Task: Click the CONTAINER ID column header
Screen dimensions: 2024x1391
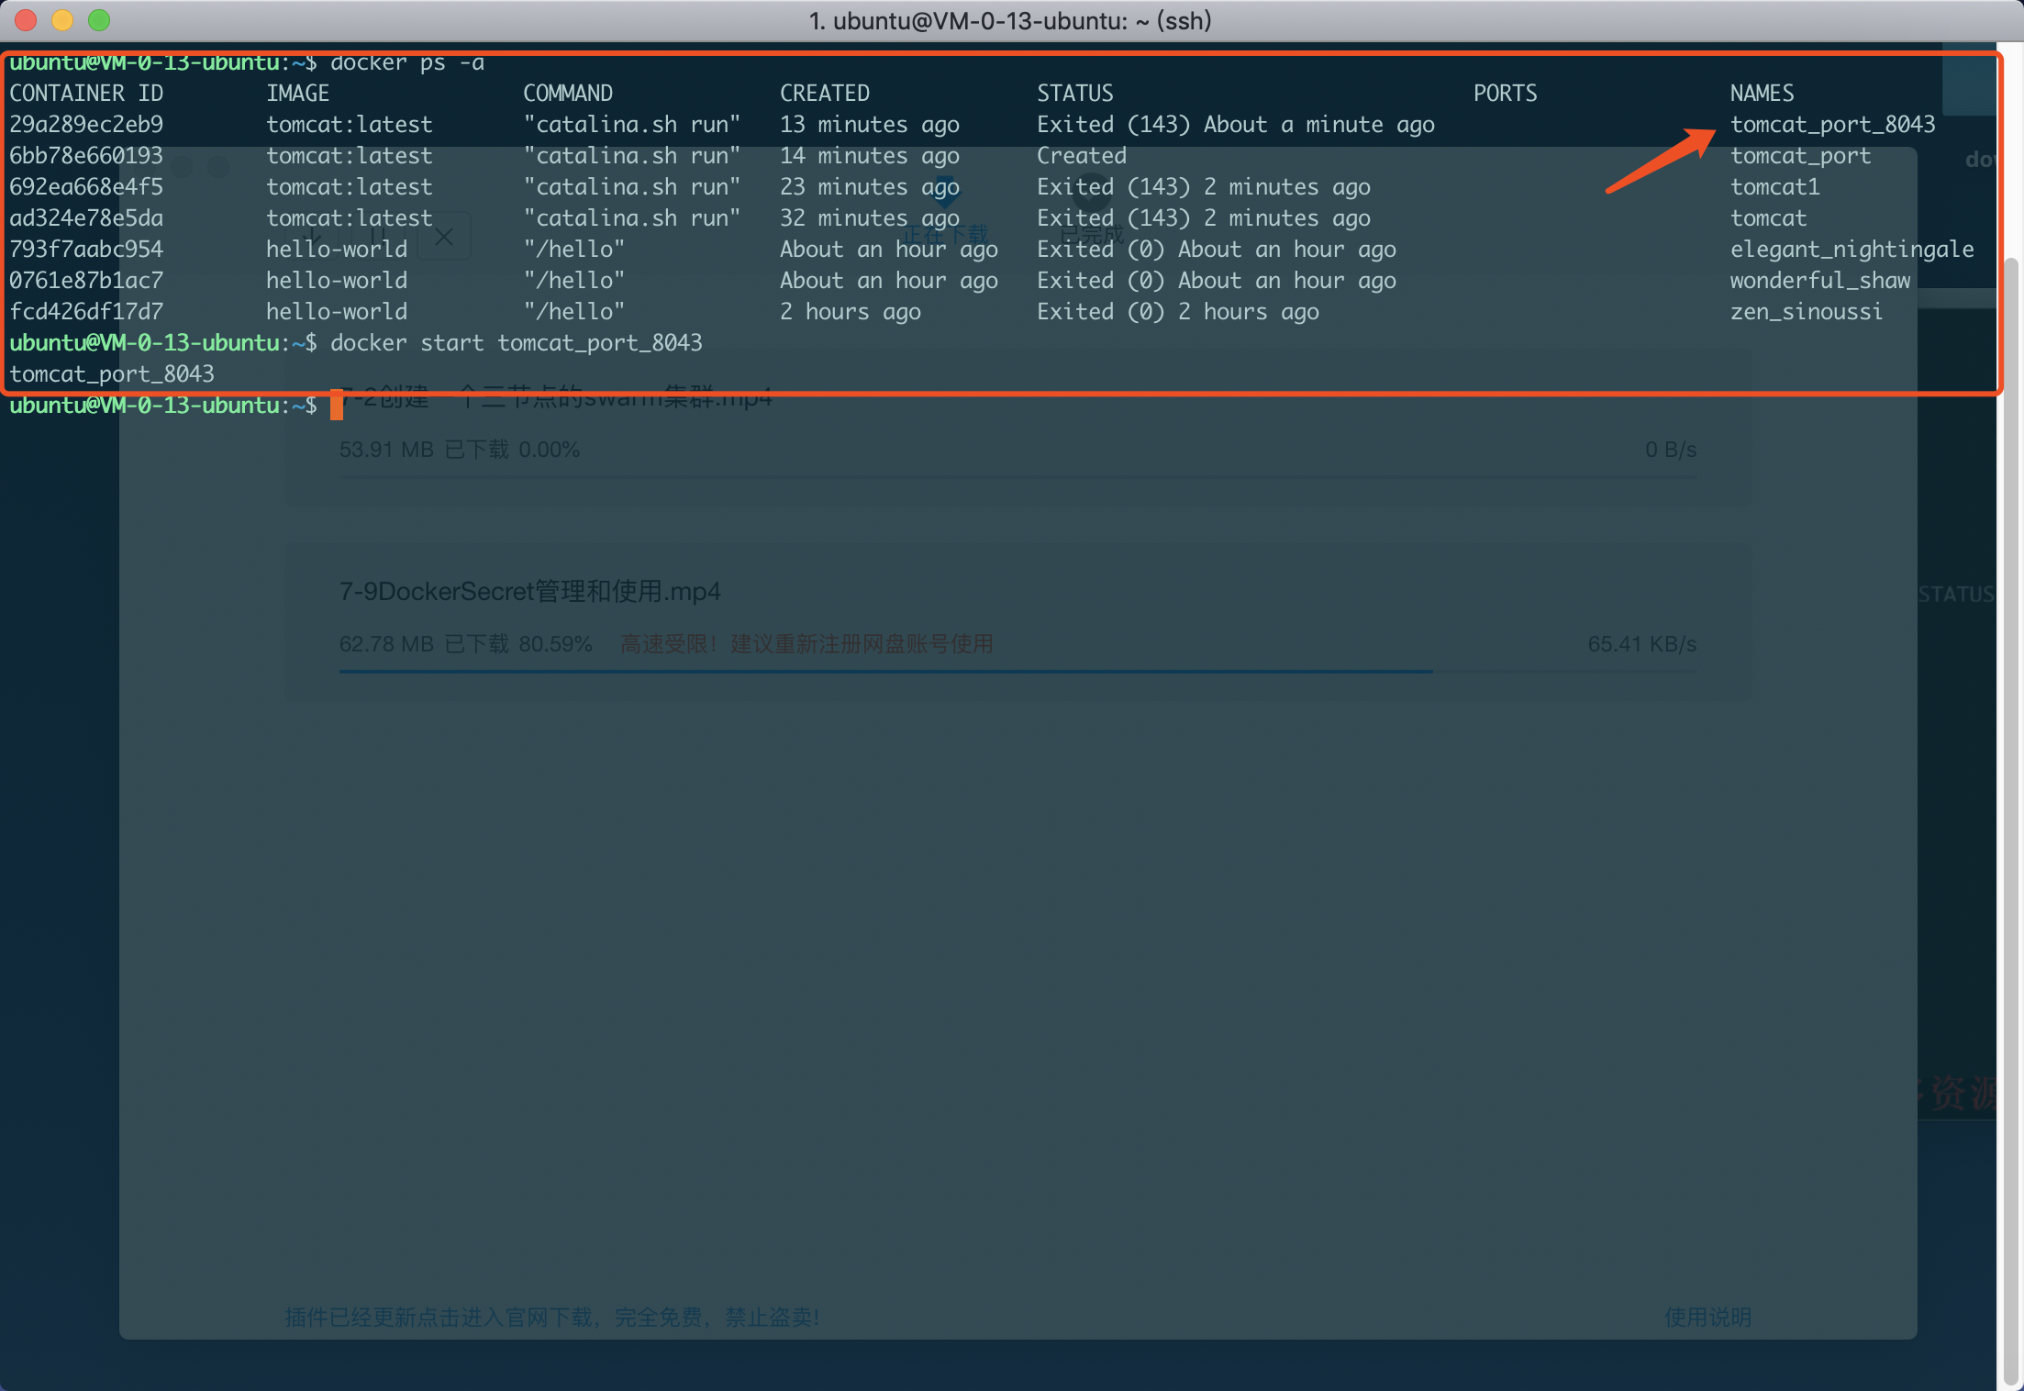Action: tap(86, 94)
